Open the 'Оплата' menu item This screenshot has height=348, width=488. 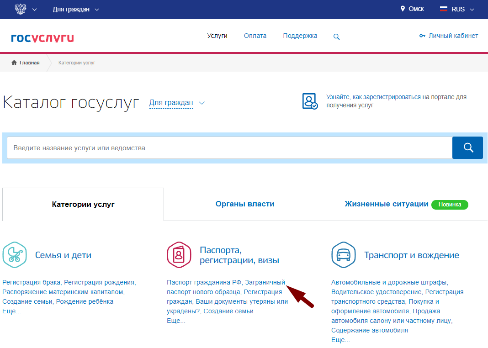point(255,36)
